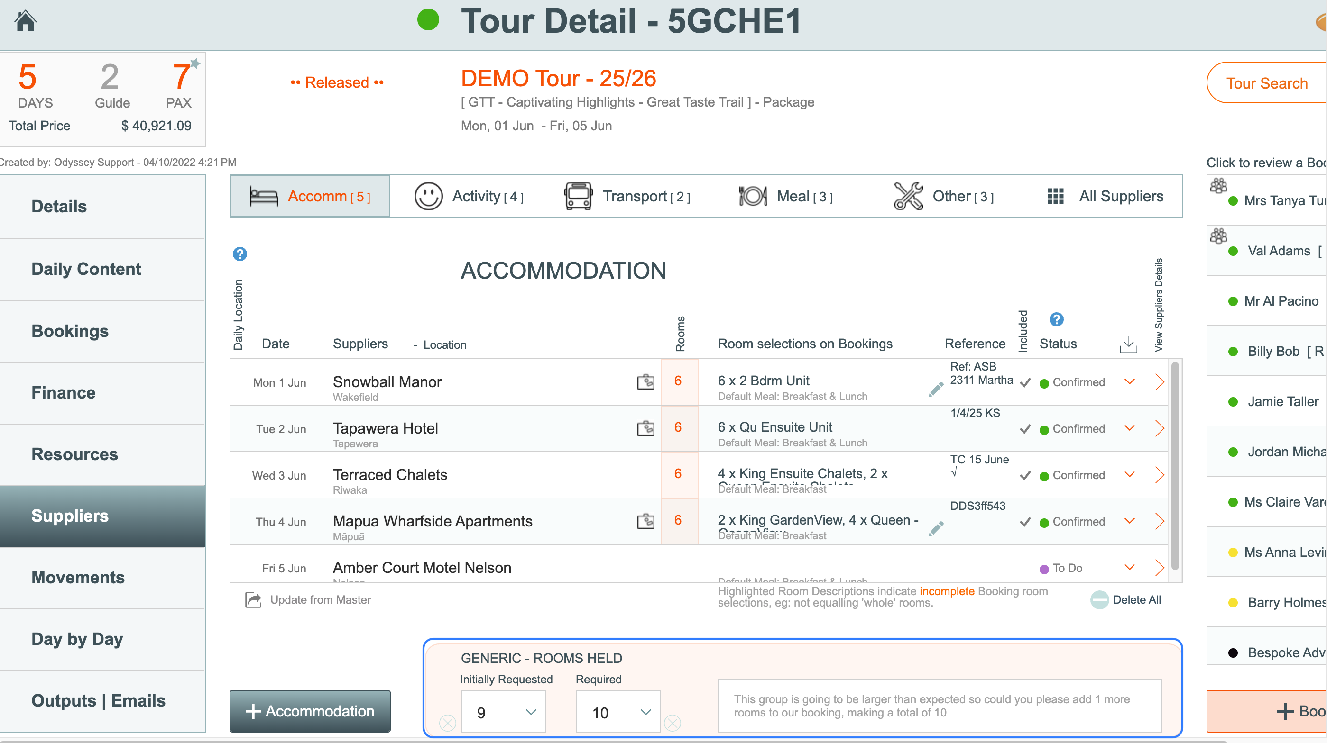Toggle Included checkmark for Mapua Wharfside Apartments
1327x743 pixels.
click(x=1025, y=522)
